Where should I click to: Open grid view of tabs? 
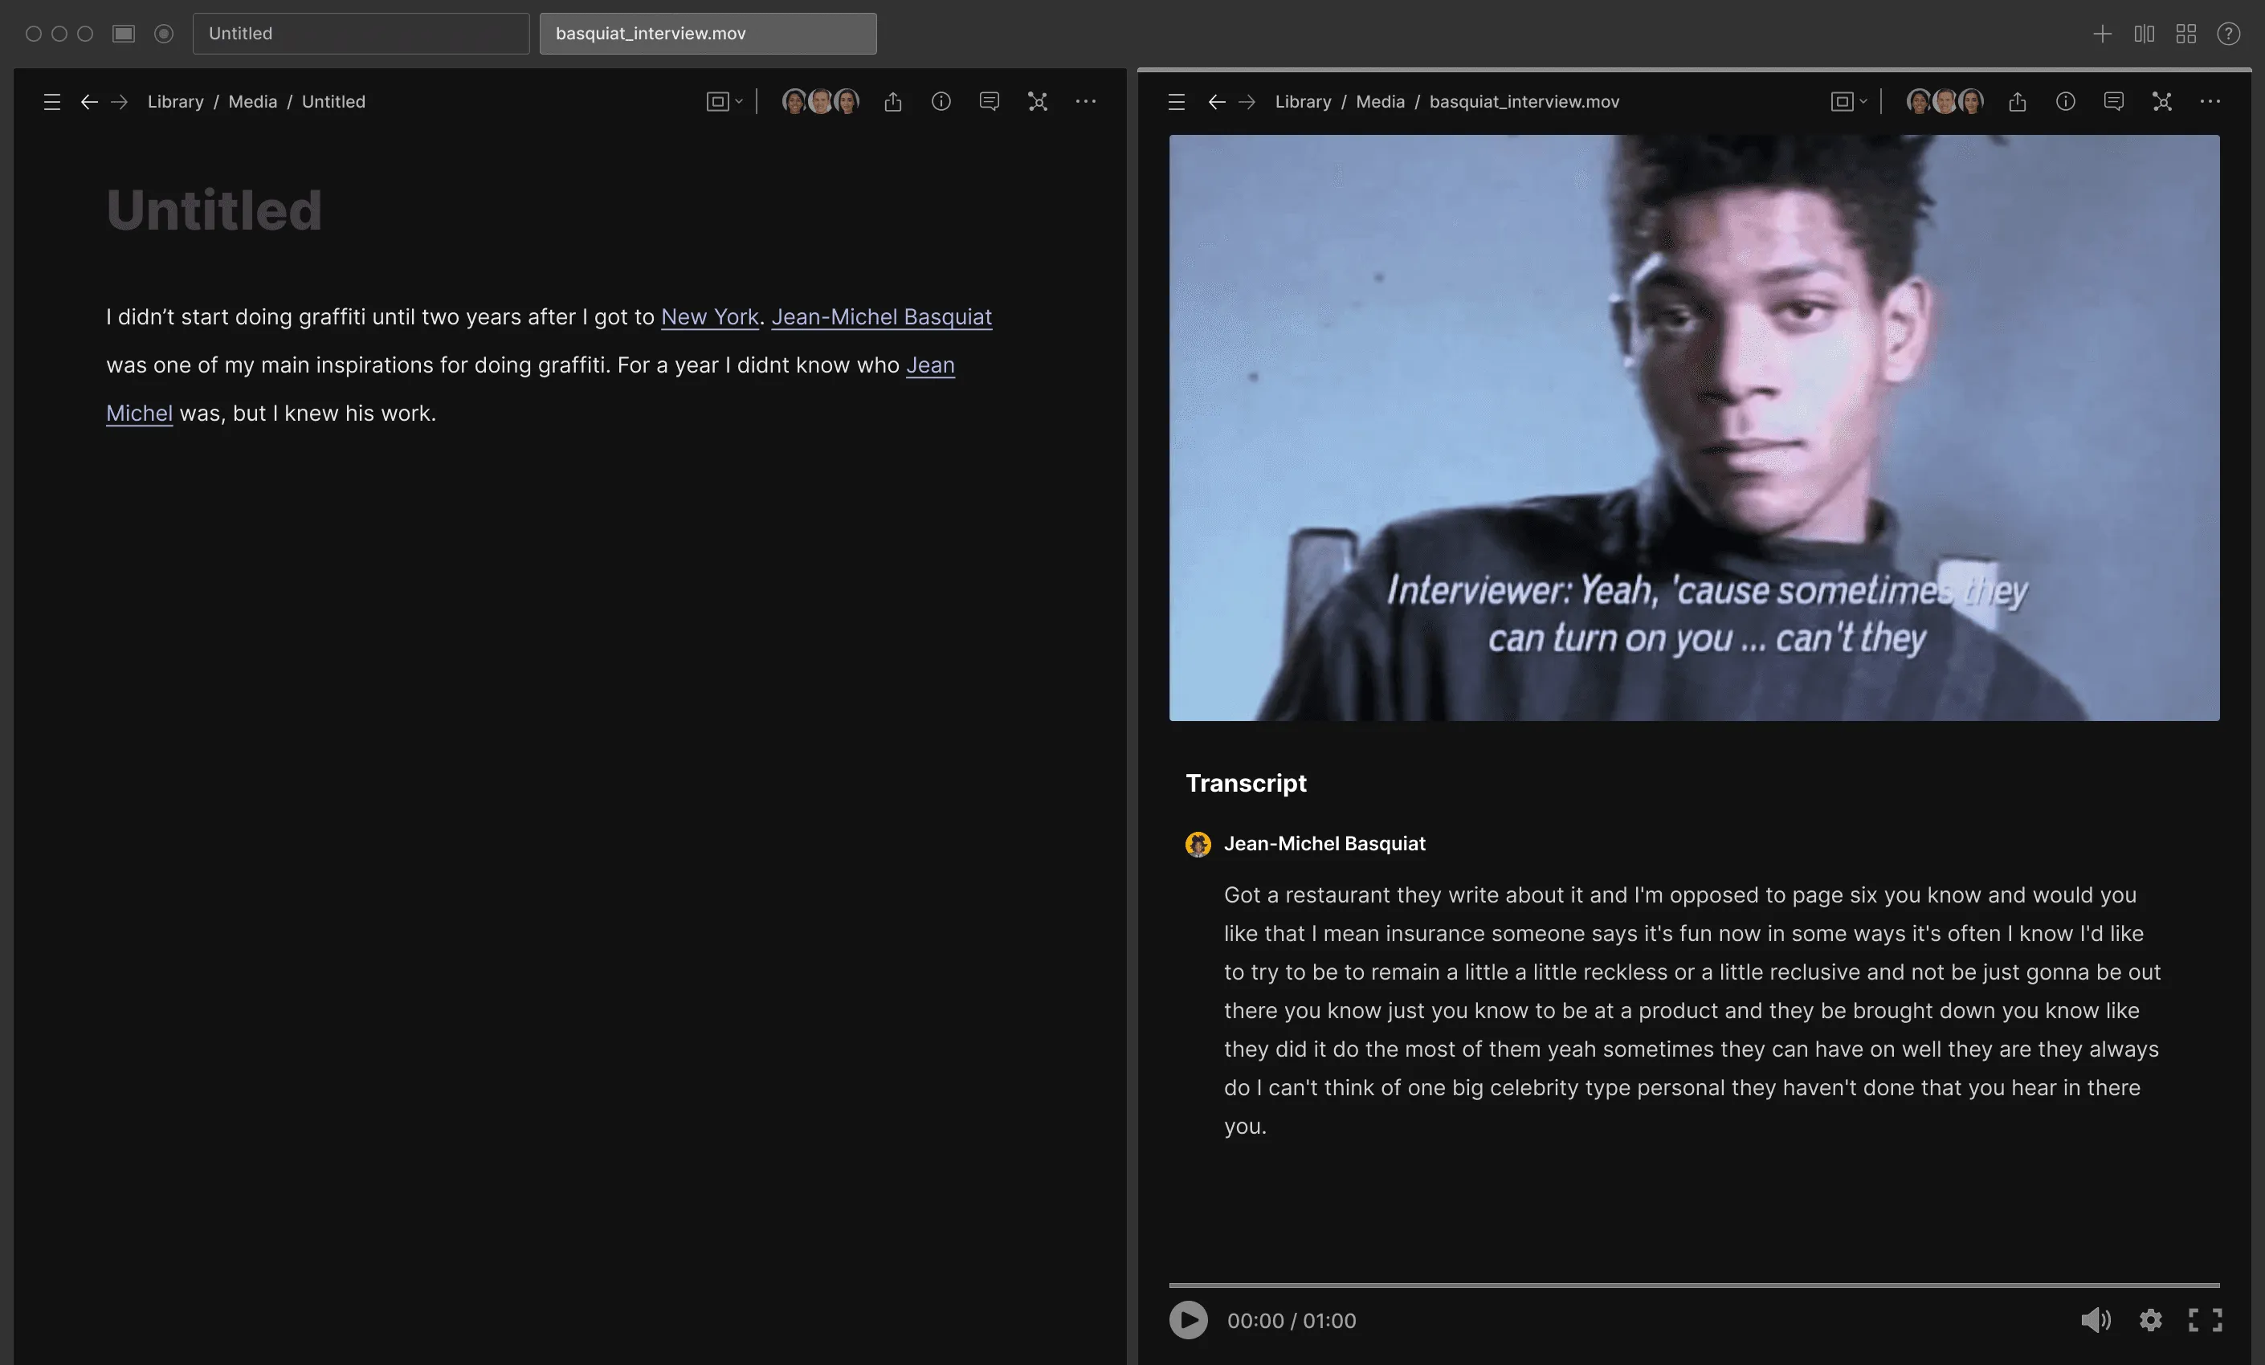point(2186,34)
